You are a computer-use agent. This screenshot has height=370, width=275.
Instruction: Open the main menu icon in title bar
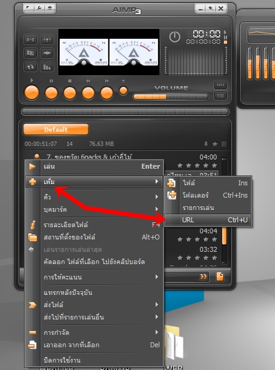[x=28, y=8]
